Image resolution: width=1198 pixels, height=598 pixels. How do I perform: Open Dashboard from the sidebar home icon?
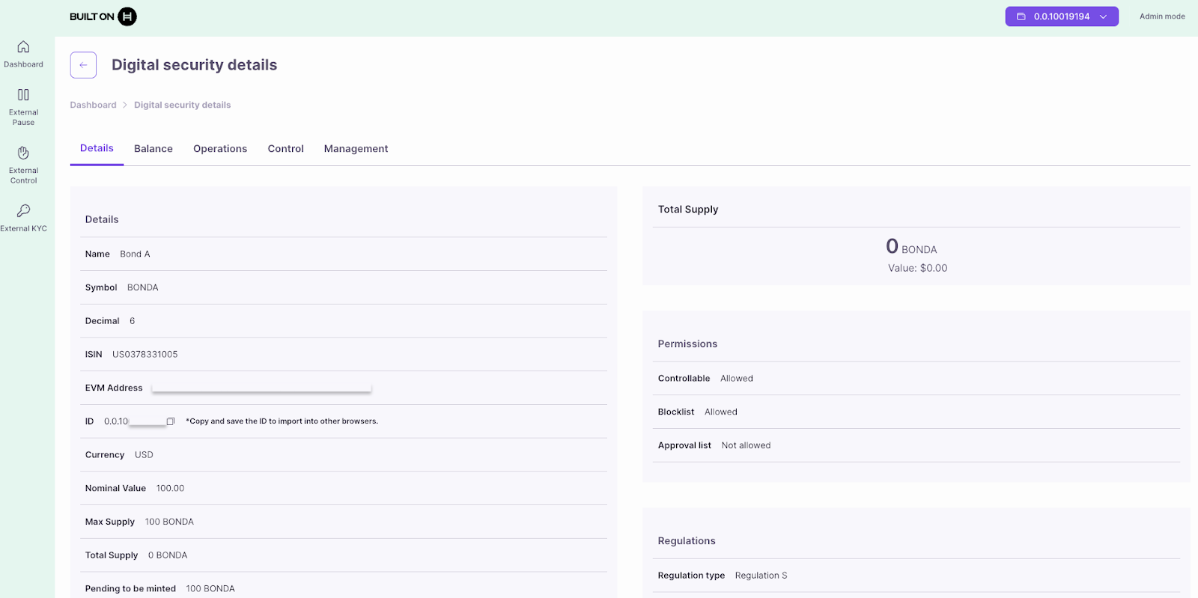coord(23,47)
